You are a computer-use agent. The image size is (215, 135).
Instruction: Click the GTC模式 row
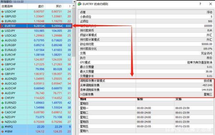[146, 62]
